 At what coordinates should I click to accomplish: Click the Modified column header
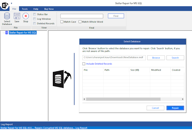click(160, 70)
